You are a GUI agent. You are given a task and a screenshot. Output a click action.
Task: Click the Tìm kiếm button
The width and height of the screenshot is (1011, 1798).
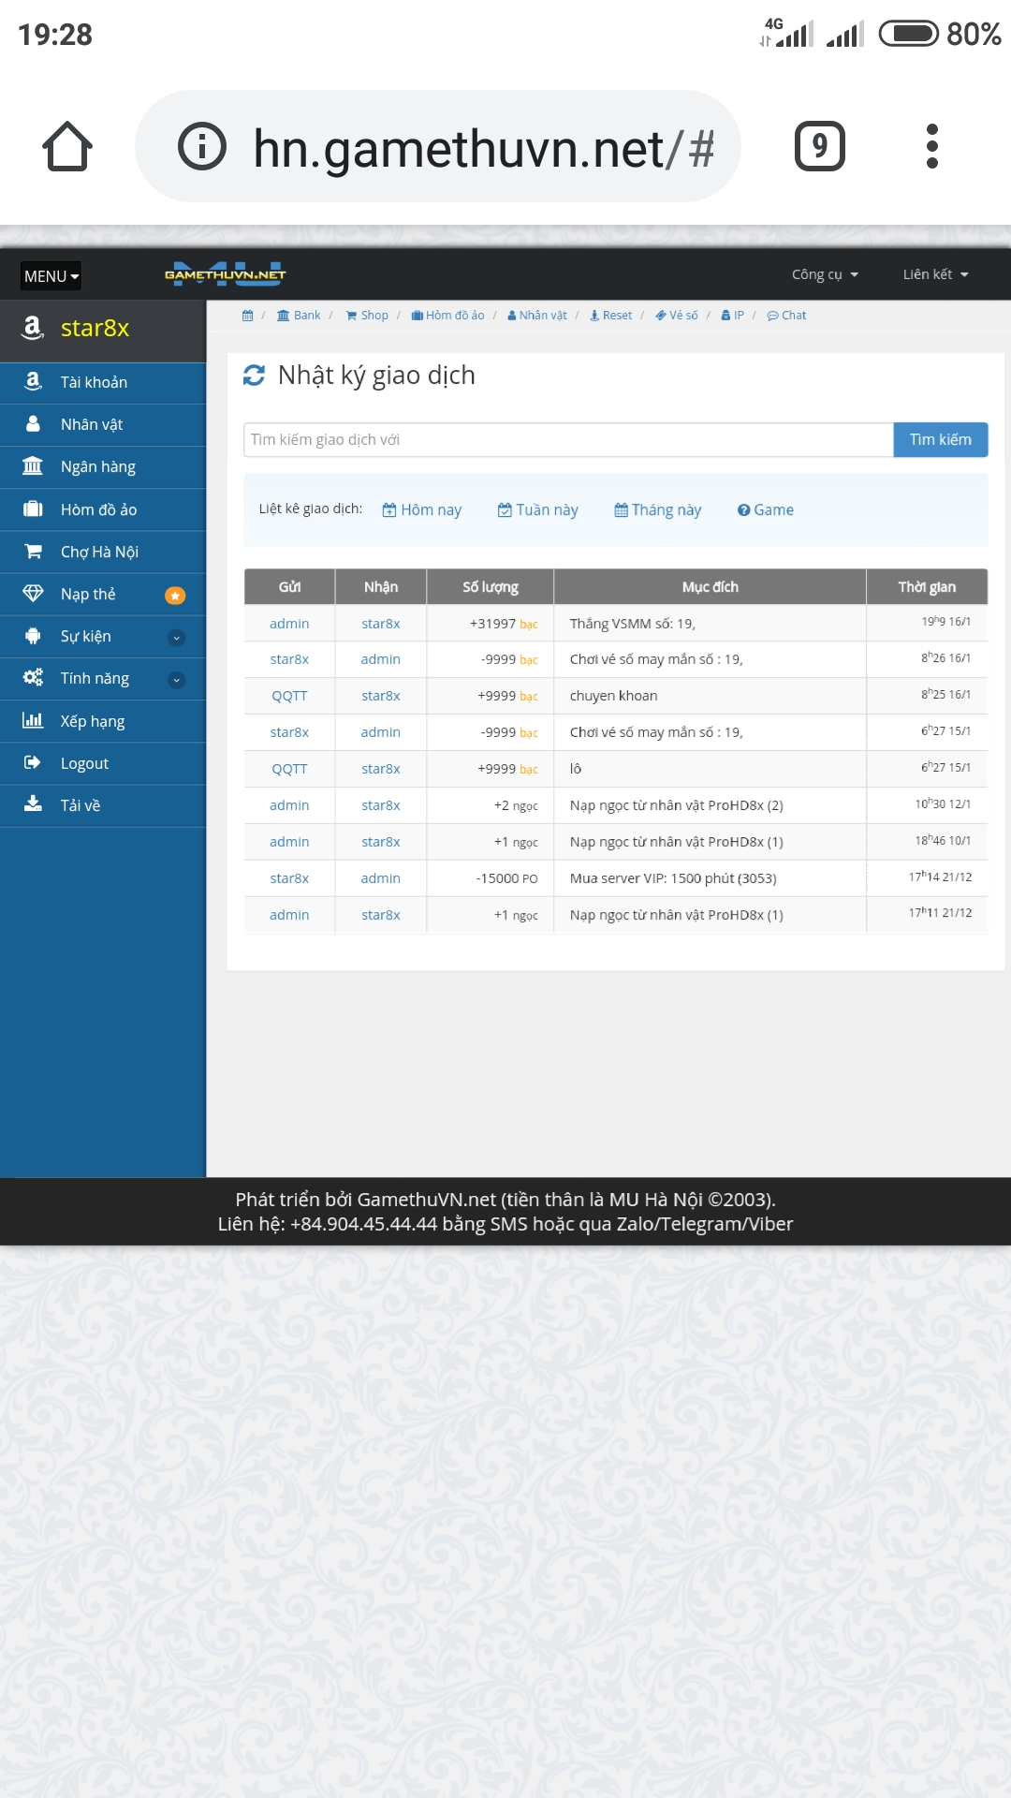click(941, 439)
